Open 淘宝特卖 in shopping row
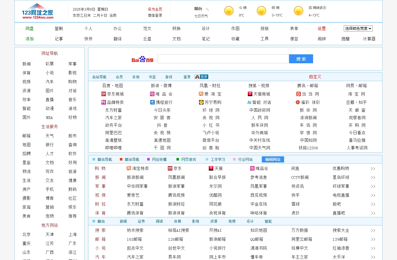This screenshot has width=397, height=260. 138,168
